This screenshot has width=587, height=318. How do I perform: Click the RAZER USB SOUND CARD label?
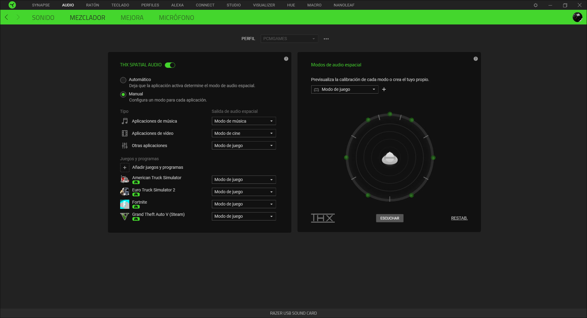coord(293,313)
